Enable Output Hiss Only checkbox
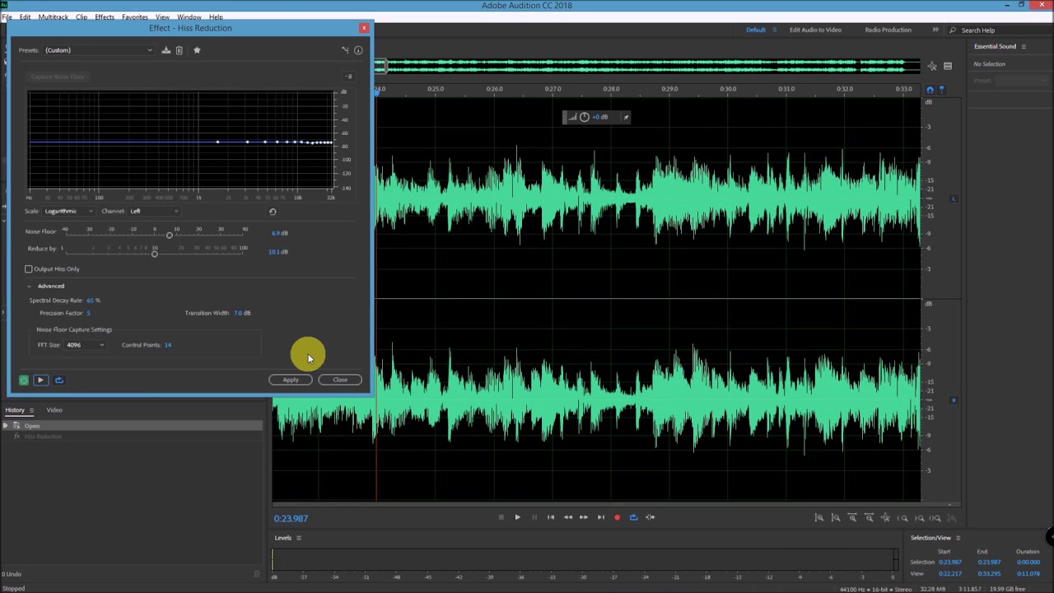1054x593 pixels. 29,269
